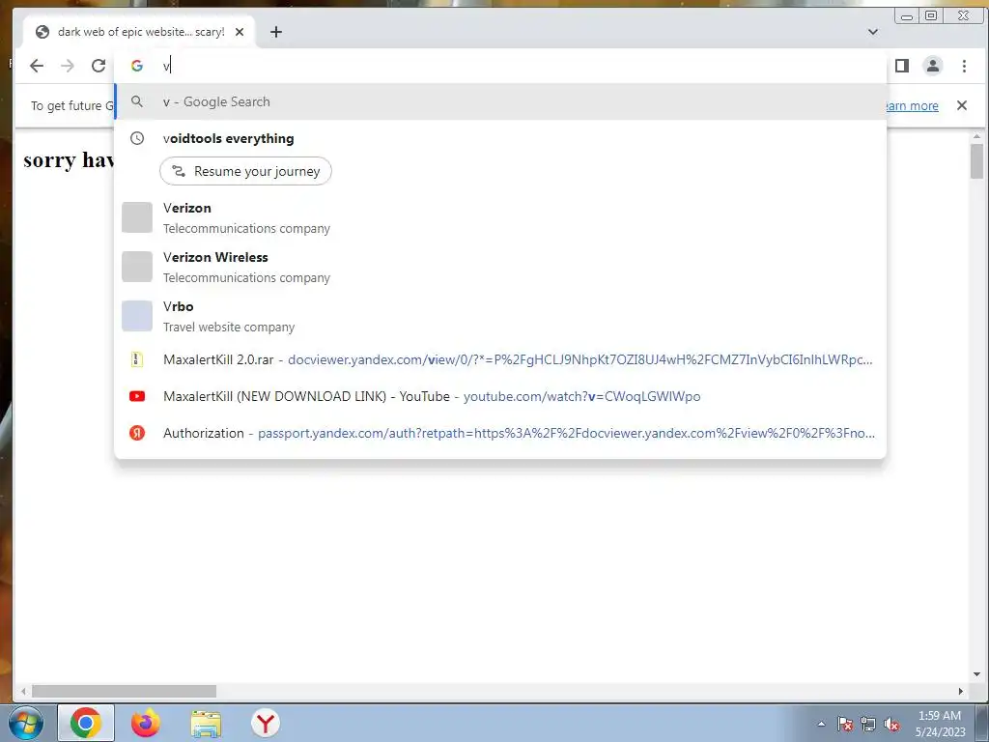
Task: Click the vertical scrollbar up arrow
Action: (977, 136)
